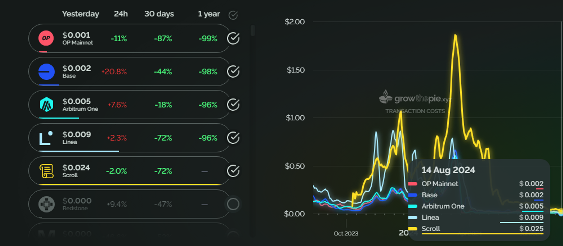Click Redstone -47% 30 days change
Screen dimensions: 563x246
coord(163,204)
